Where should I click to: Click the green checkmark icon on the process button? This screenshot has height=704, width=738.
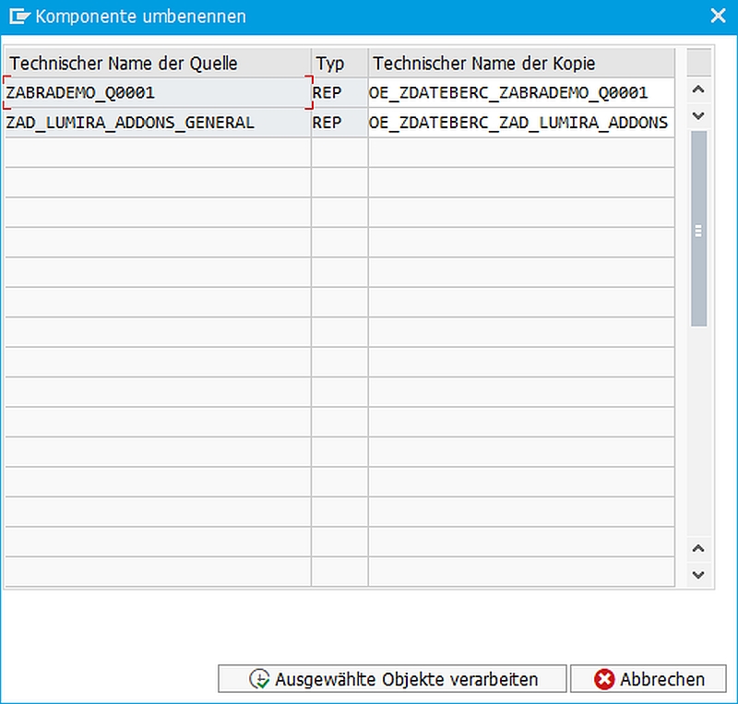259,680
